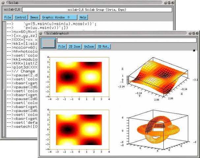The width and height of the screenshot is (200, 158).
Task: Click the ScilabGraphic0 window menu icon
Action: 41,33
